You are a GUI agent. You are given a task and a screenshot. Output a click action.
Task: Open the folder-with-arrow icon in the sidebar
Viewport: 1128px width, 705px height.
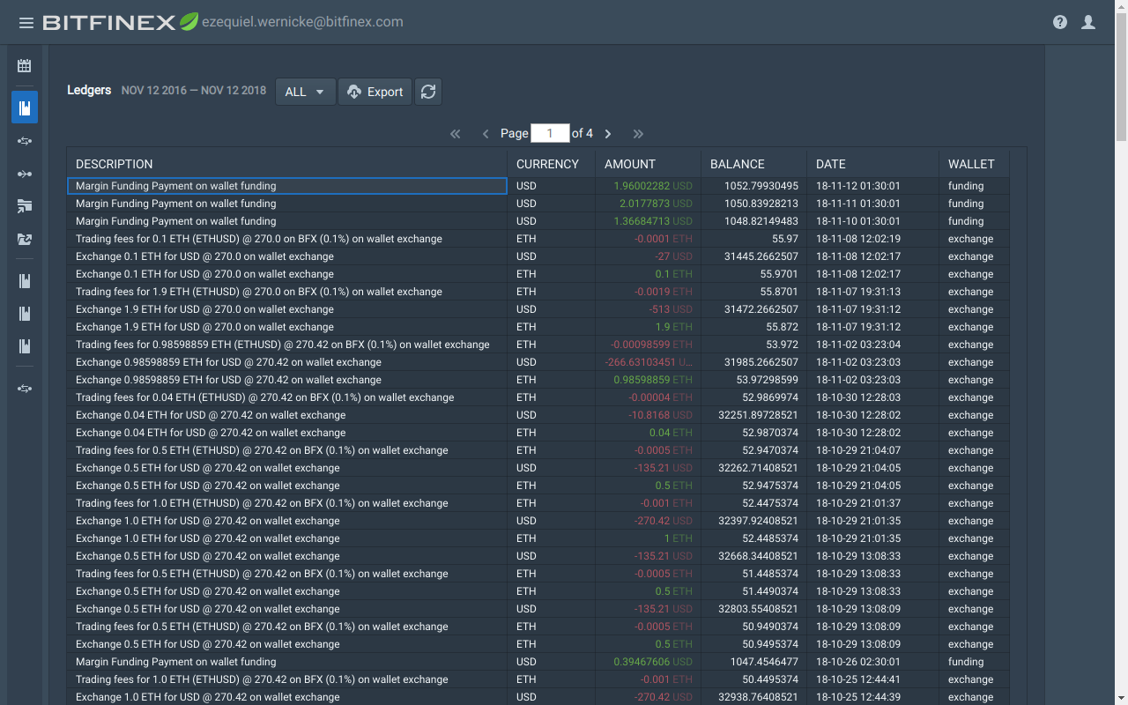click(24, 206)
